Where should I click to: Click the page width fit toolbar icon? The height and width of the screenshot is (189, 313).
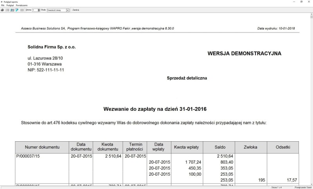(12, 10)
